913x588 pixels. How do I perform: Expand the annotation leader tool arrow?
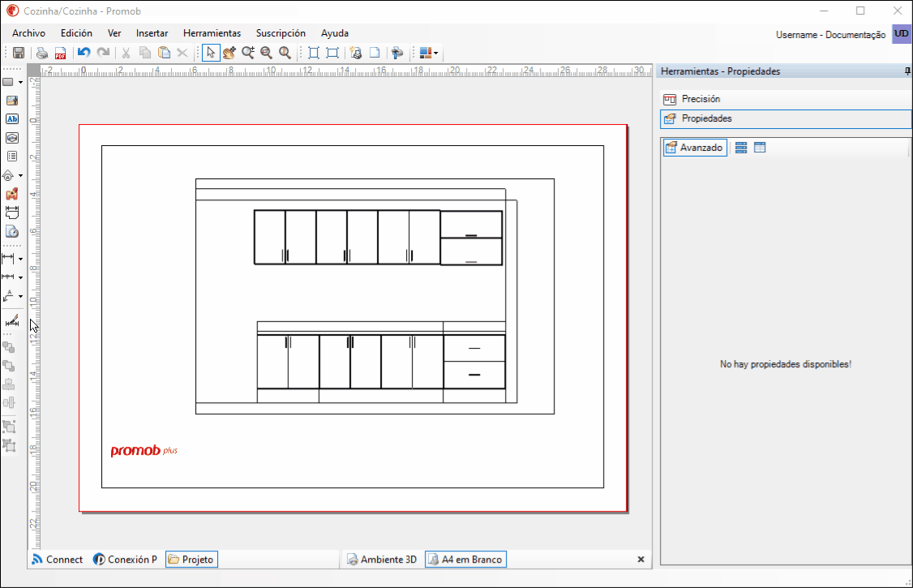click(x=20, y=296)
